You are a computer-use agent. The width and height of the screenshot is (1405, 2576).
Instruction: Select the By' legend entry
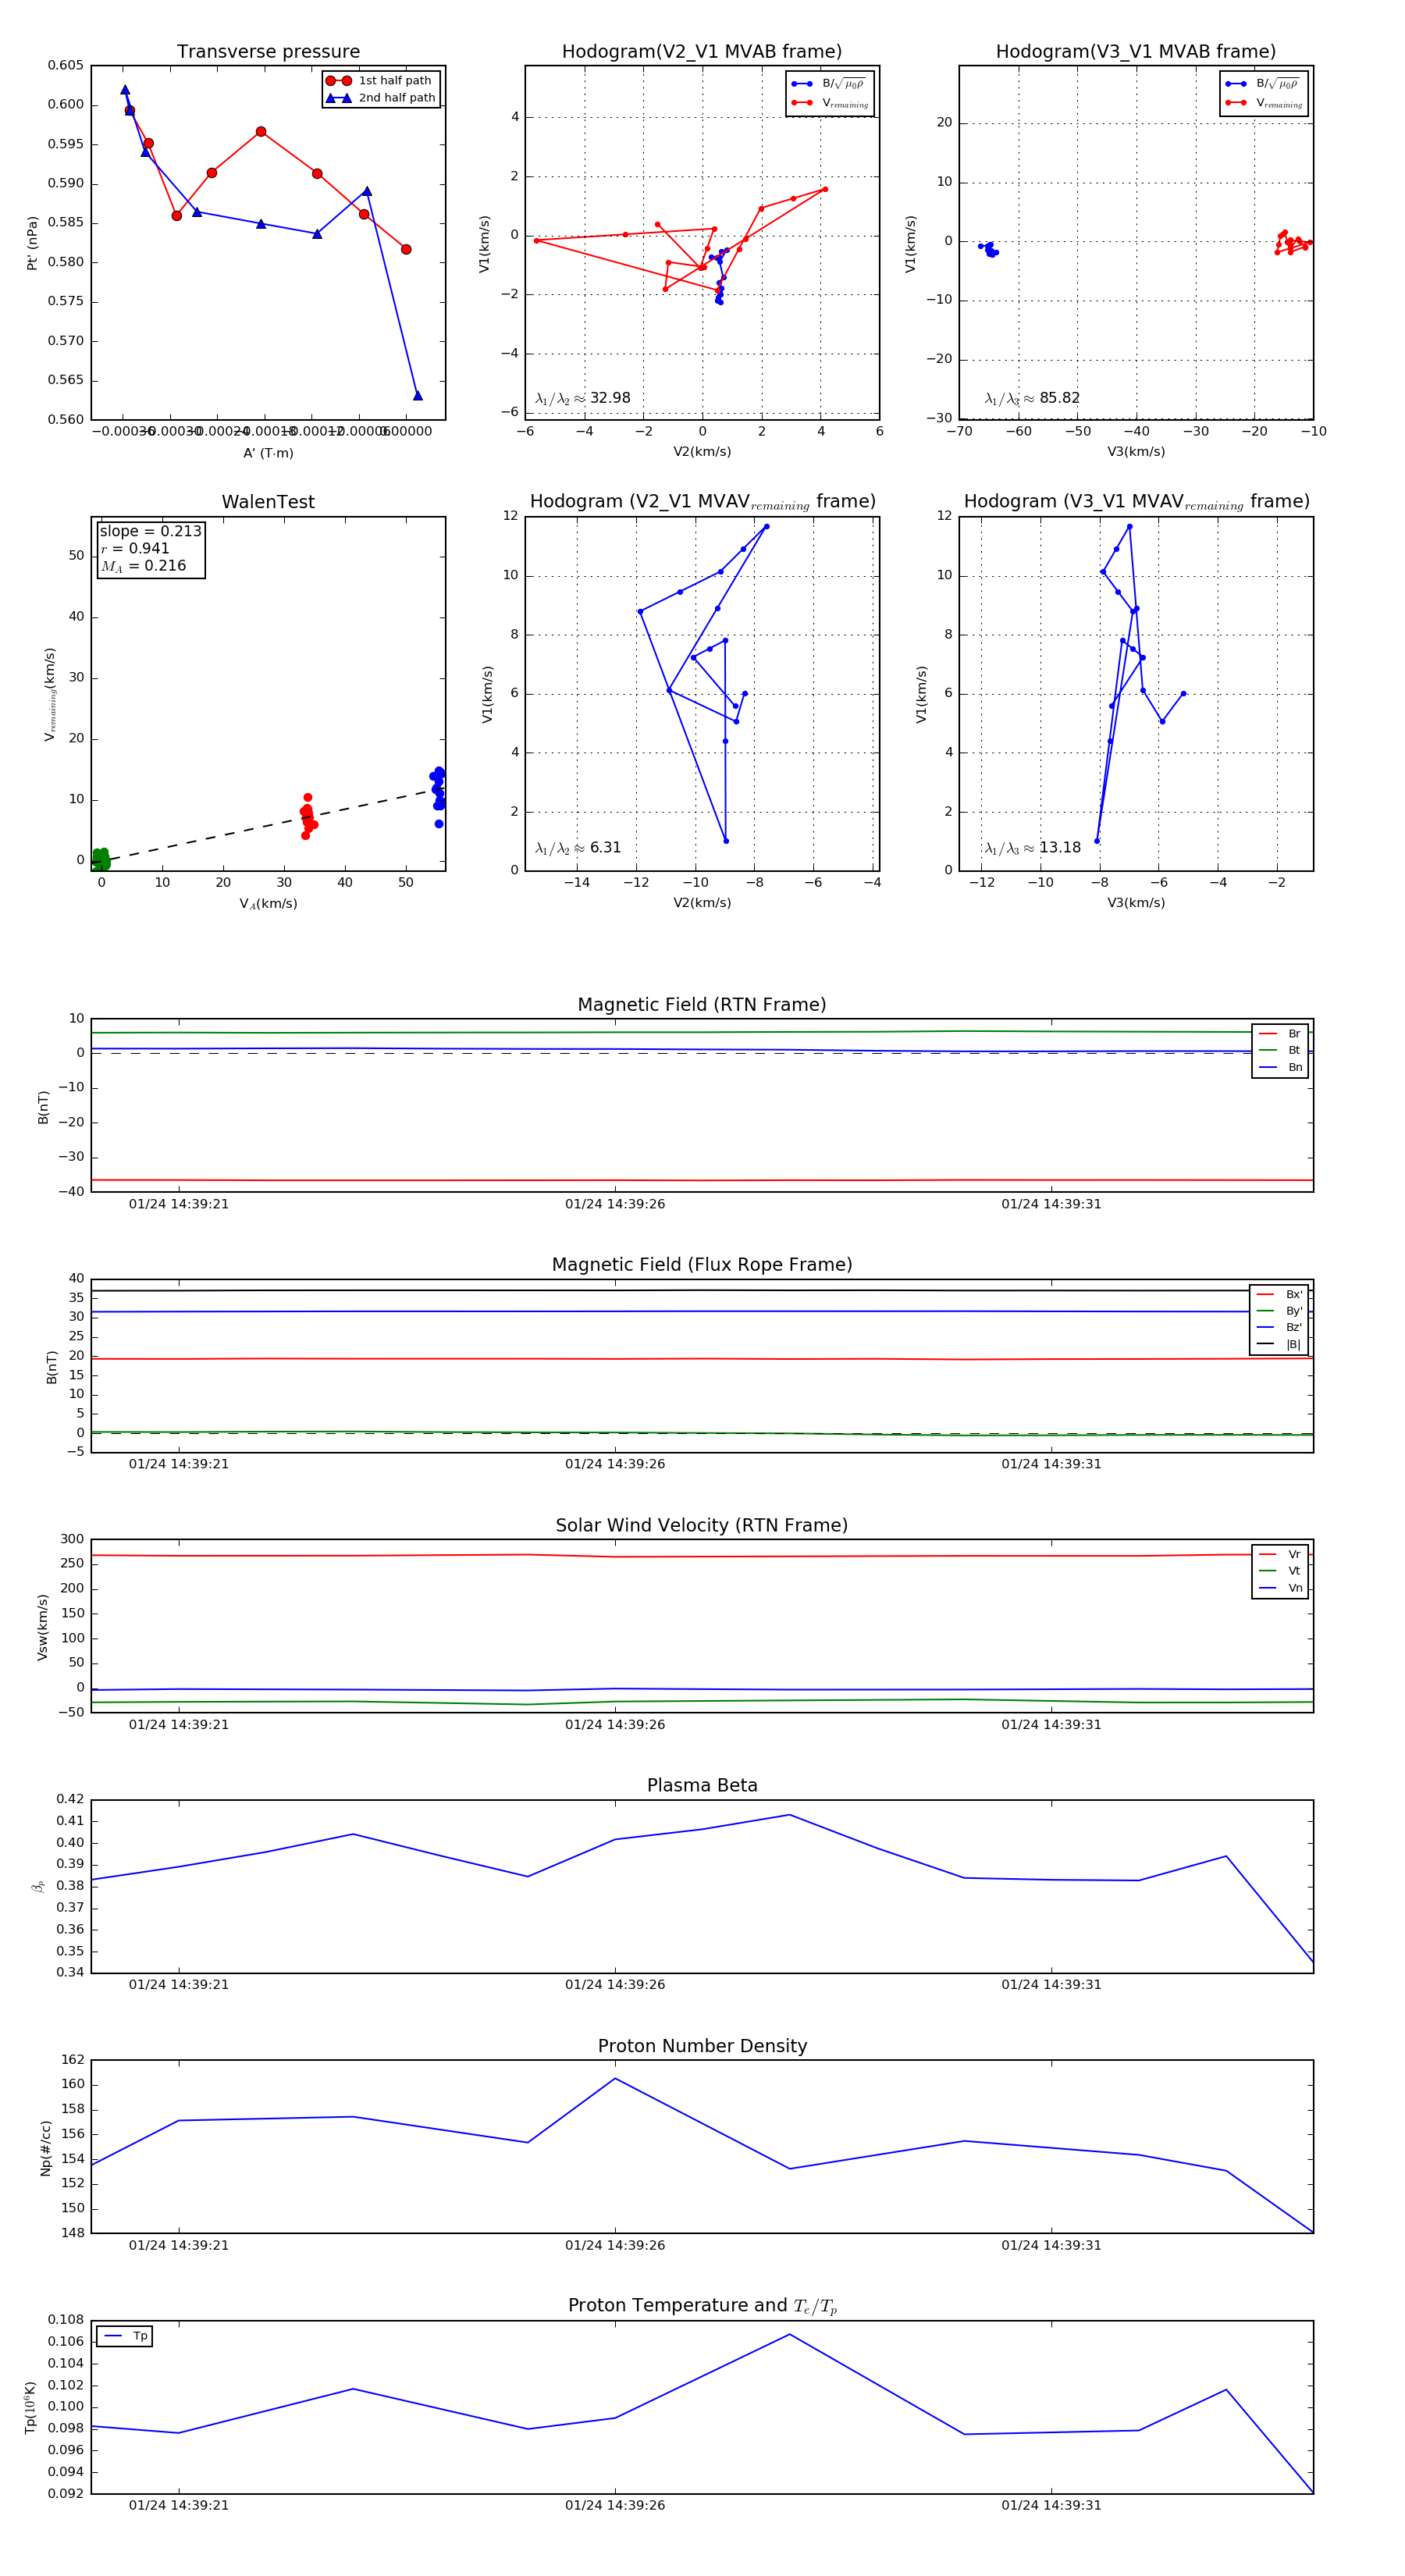coord(1279,1311)
